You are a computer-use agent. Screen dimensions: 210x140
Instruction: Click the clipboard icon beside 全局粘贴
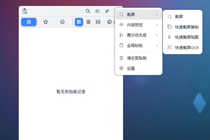click(121, 45)
